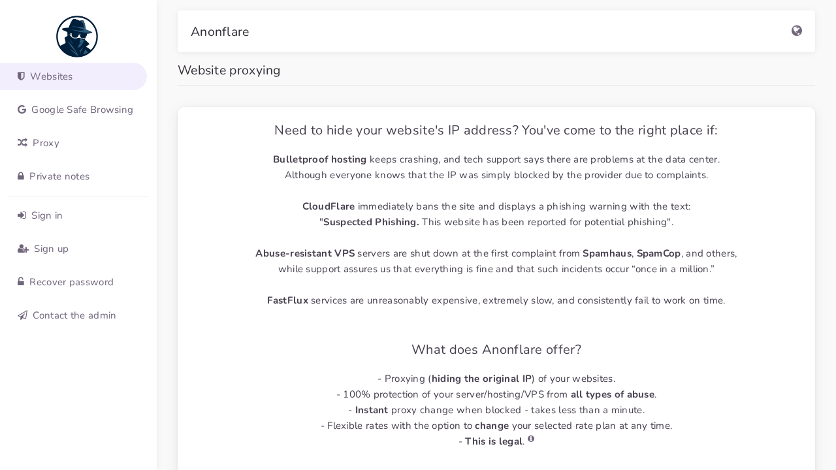Click the Google icon beside Safe Browsing
The width and height of the screenshot is (836, 470).
click(x=22, y=110)
